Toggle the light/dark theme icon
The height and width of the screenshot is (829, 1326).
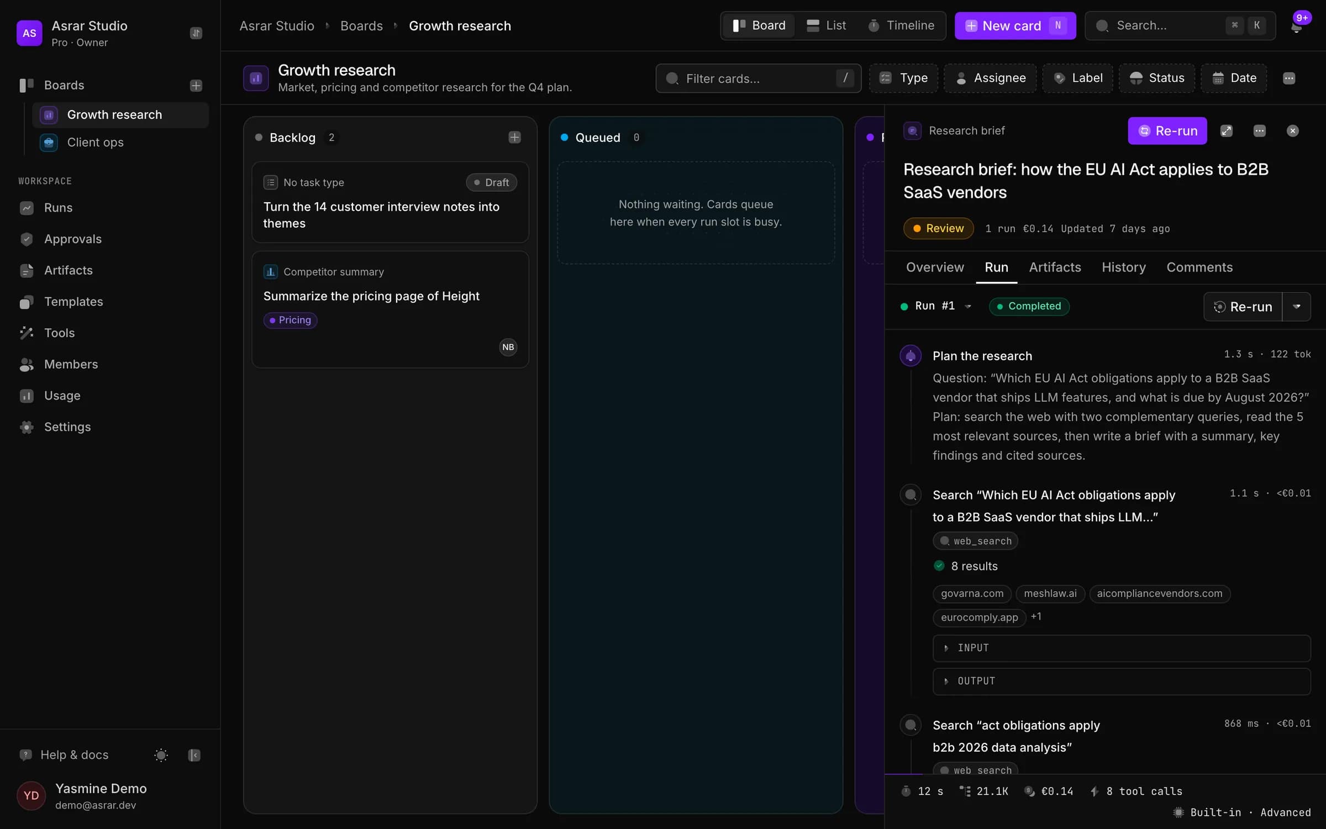(161, 755)
